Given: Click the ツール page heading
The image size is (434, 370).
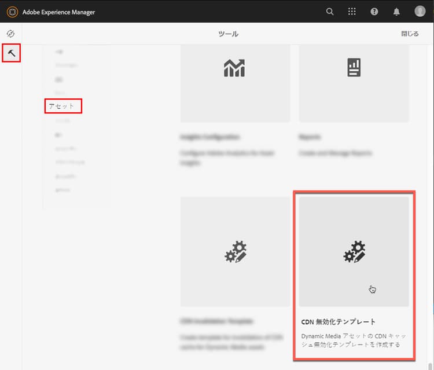Looking at the screenshot, I should [x=229, y=34].
